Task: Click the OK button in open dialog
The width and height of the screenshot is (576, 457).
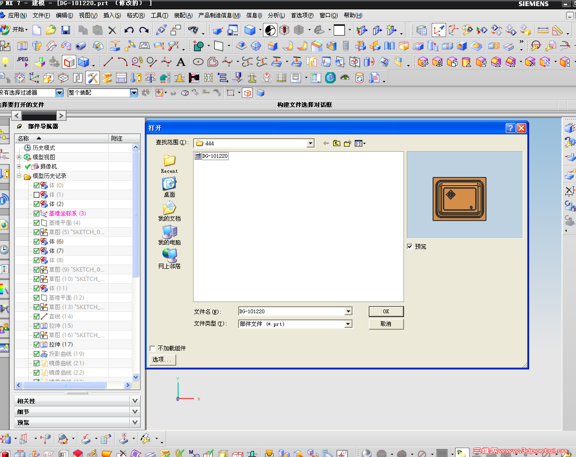Action: pyautogui.click(x=386, y=311)
